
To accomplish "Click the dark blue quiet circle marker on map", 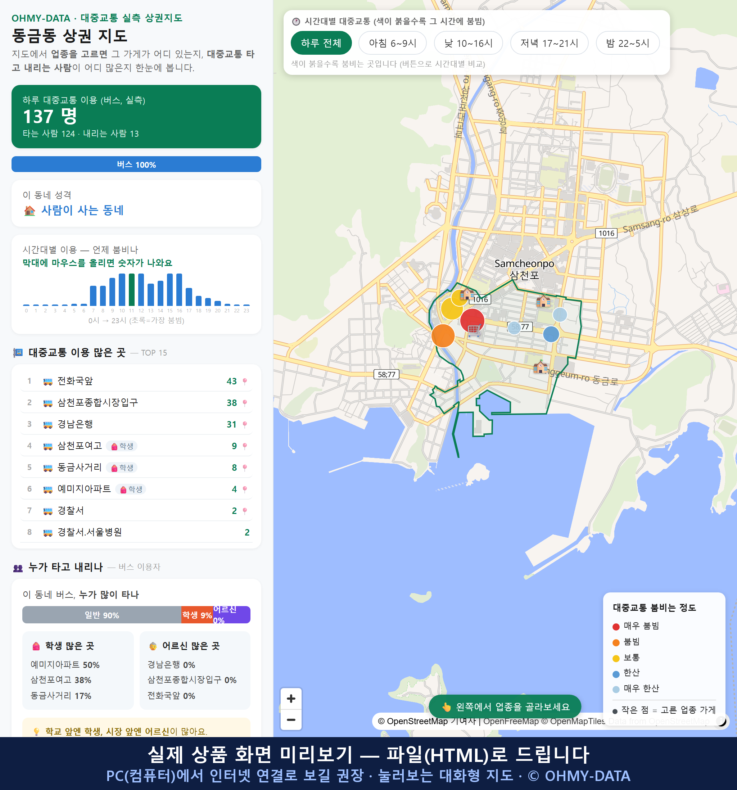I will click(x=551, y=334).
